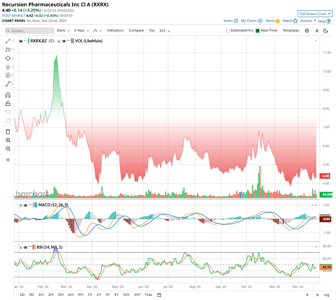Viewport: 336px width, 300px height.
Task: Choose the shapes drawing tool
Action: (x=8, y=58)
